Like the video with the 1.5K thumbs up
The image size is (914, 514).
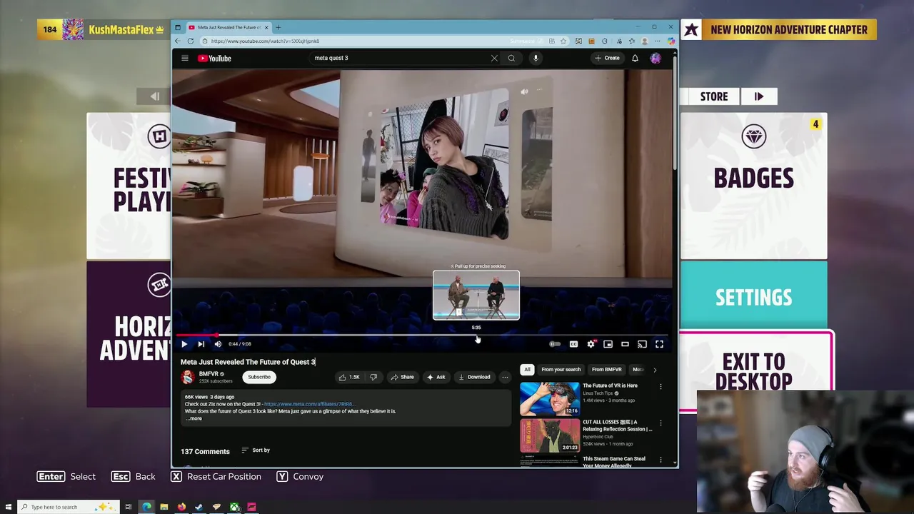(x=349, y=377)
